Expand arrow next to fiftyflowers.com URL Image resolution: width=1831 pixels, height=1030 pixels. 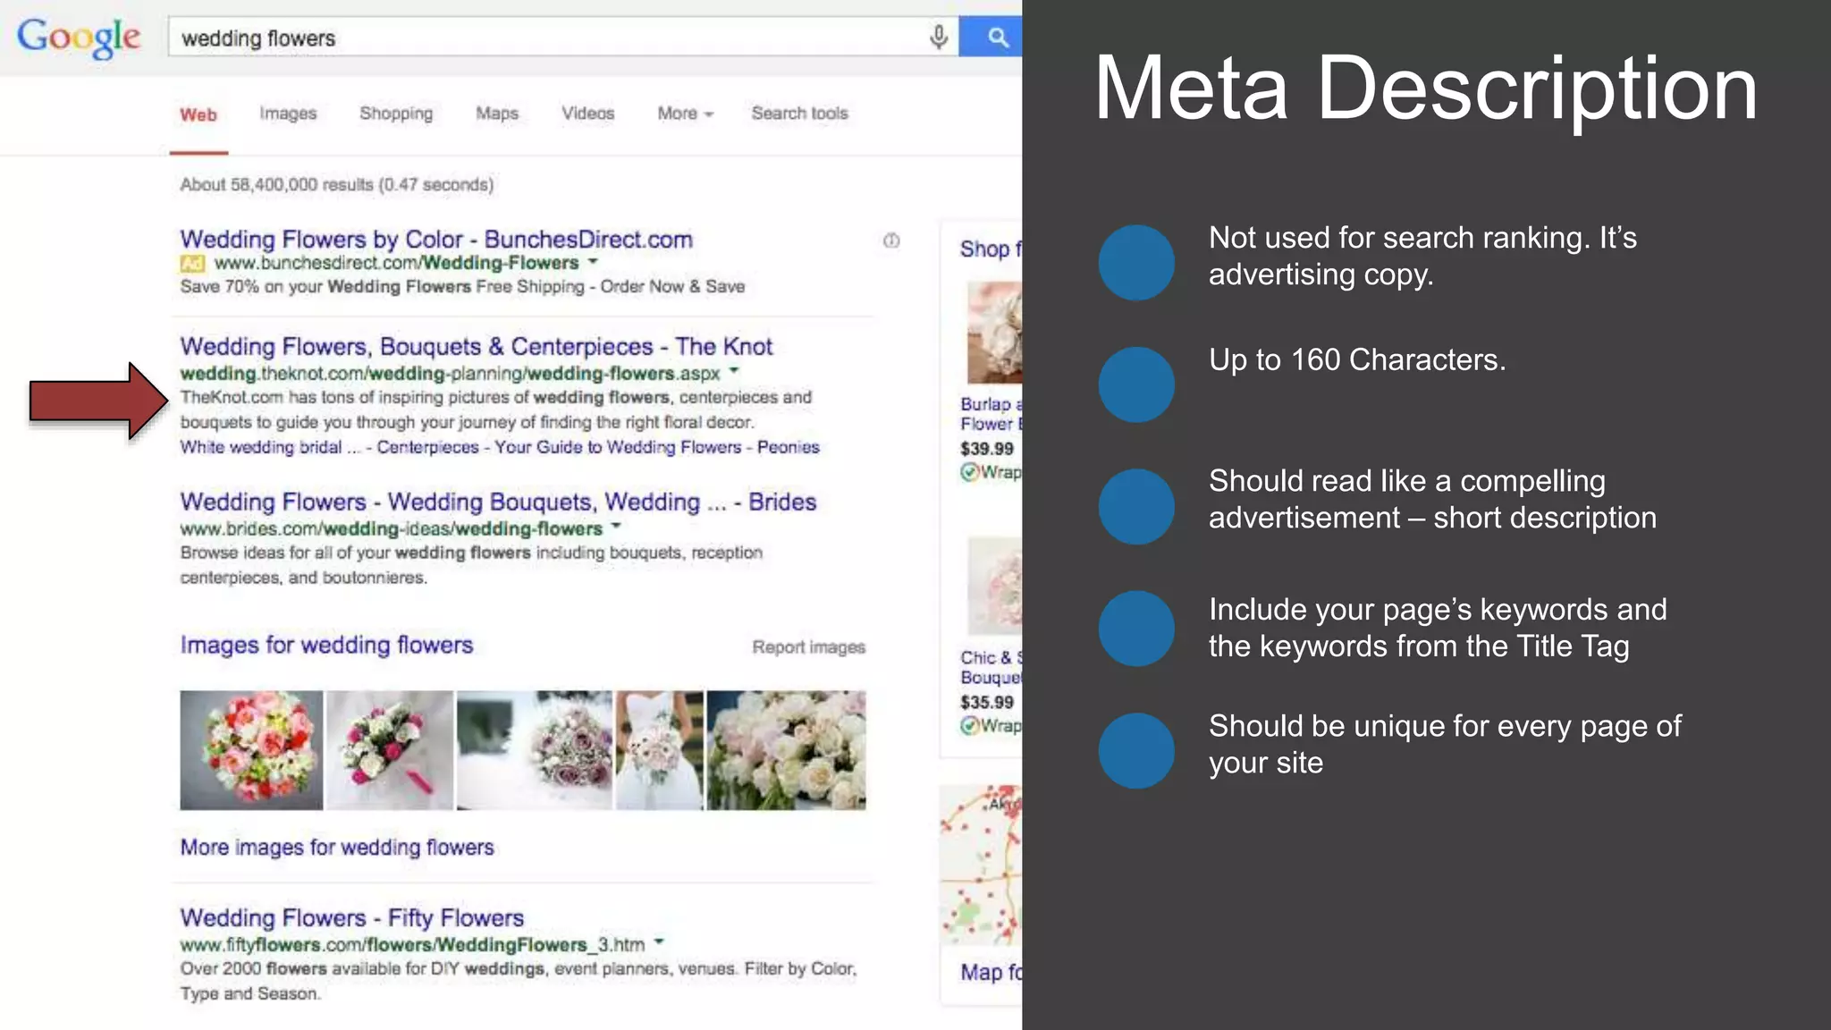coord(659,941)
